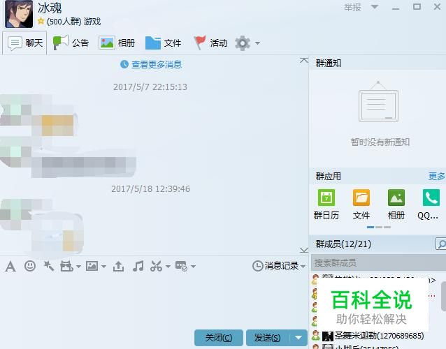Click 更多 in the 群应用 section

[437, 176]
